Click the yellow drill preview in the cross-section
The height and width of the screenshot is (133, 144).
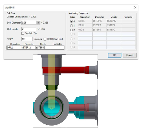tap(51, 79)
